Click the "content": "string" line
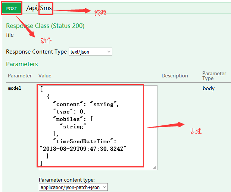 (x=86, y=104)
